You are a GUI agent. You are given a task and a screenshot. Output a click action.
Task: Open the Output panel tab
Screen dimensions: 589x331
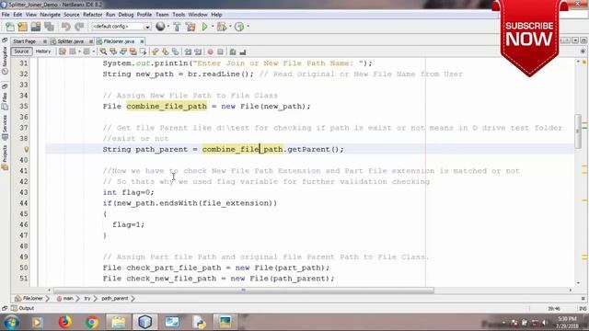pos(23,308)
